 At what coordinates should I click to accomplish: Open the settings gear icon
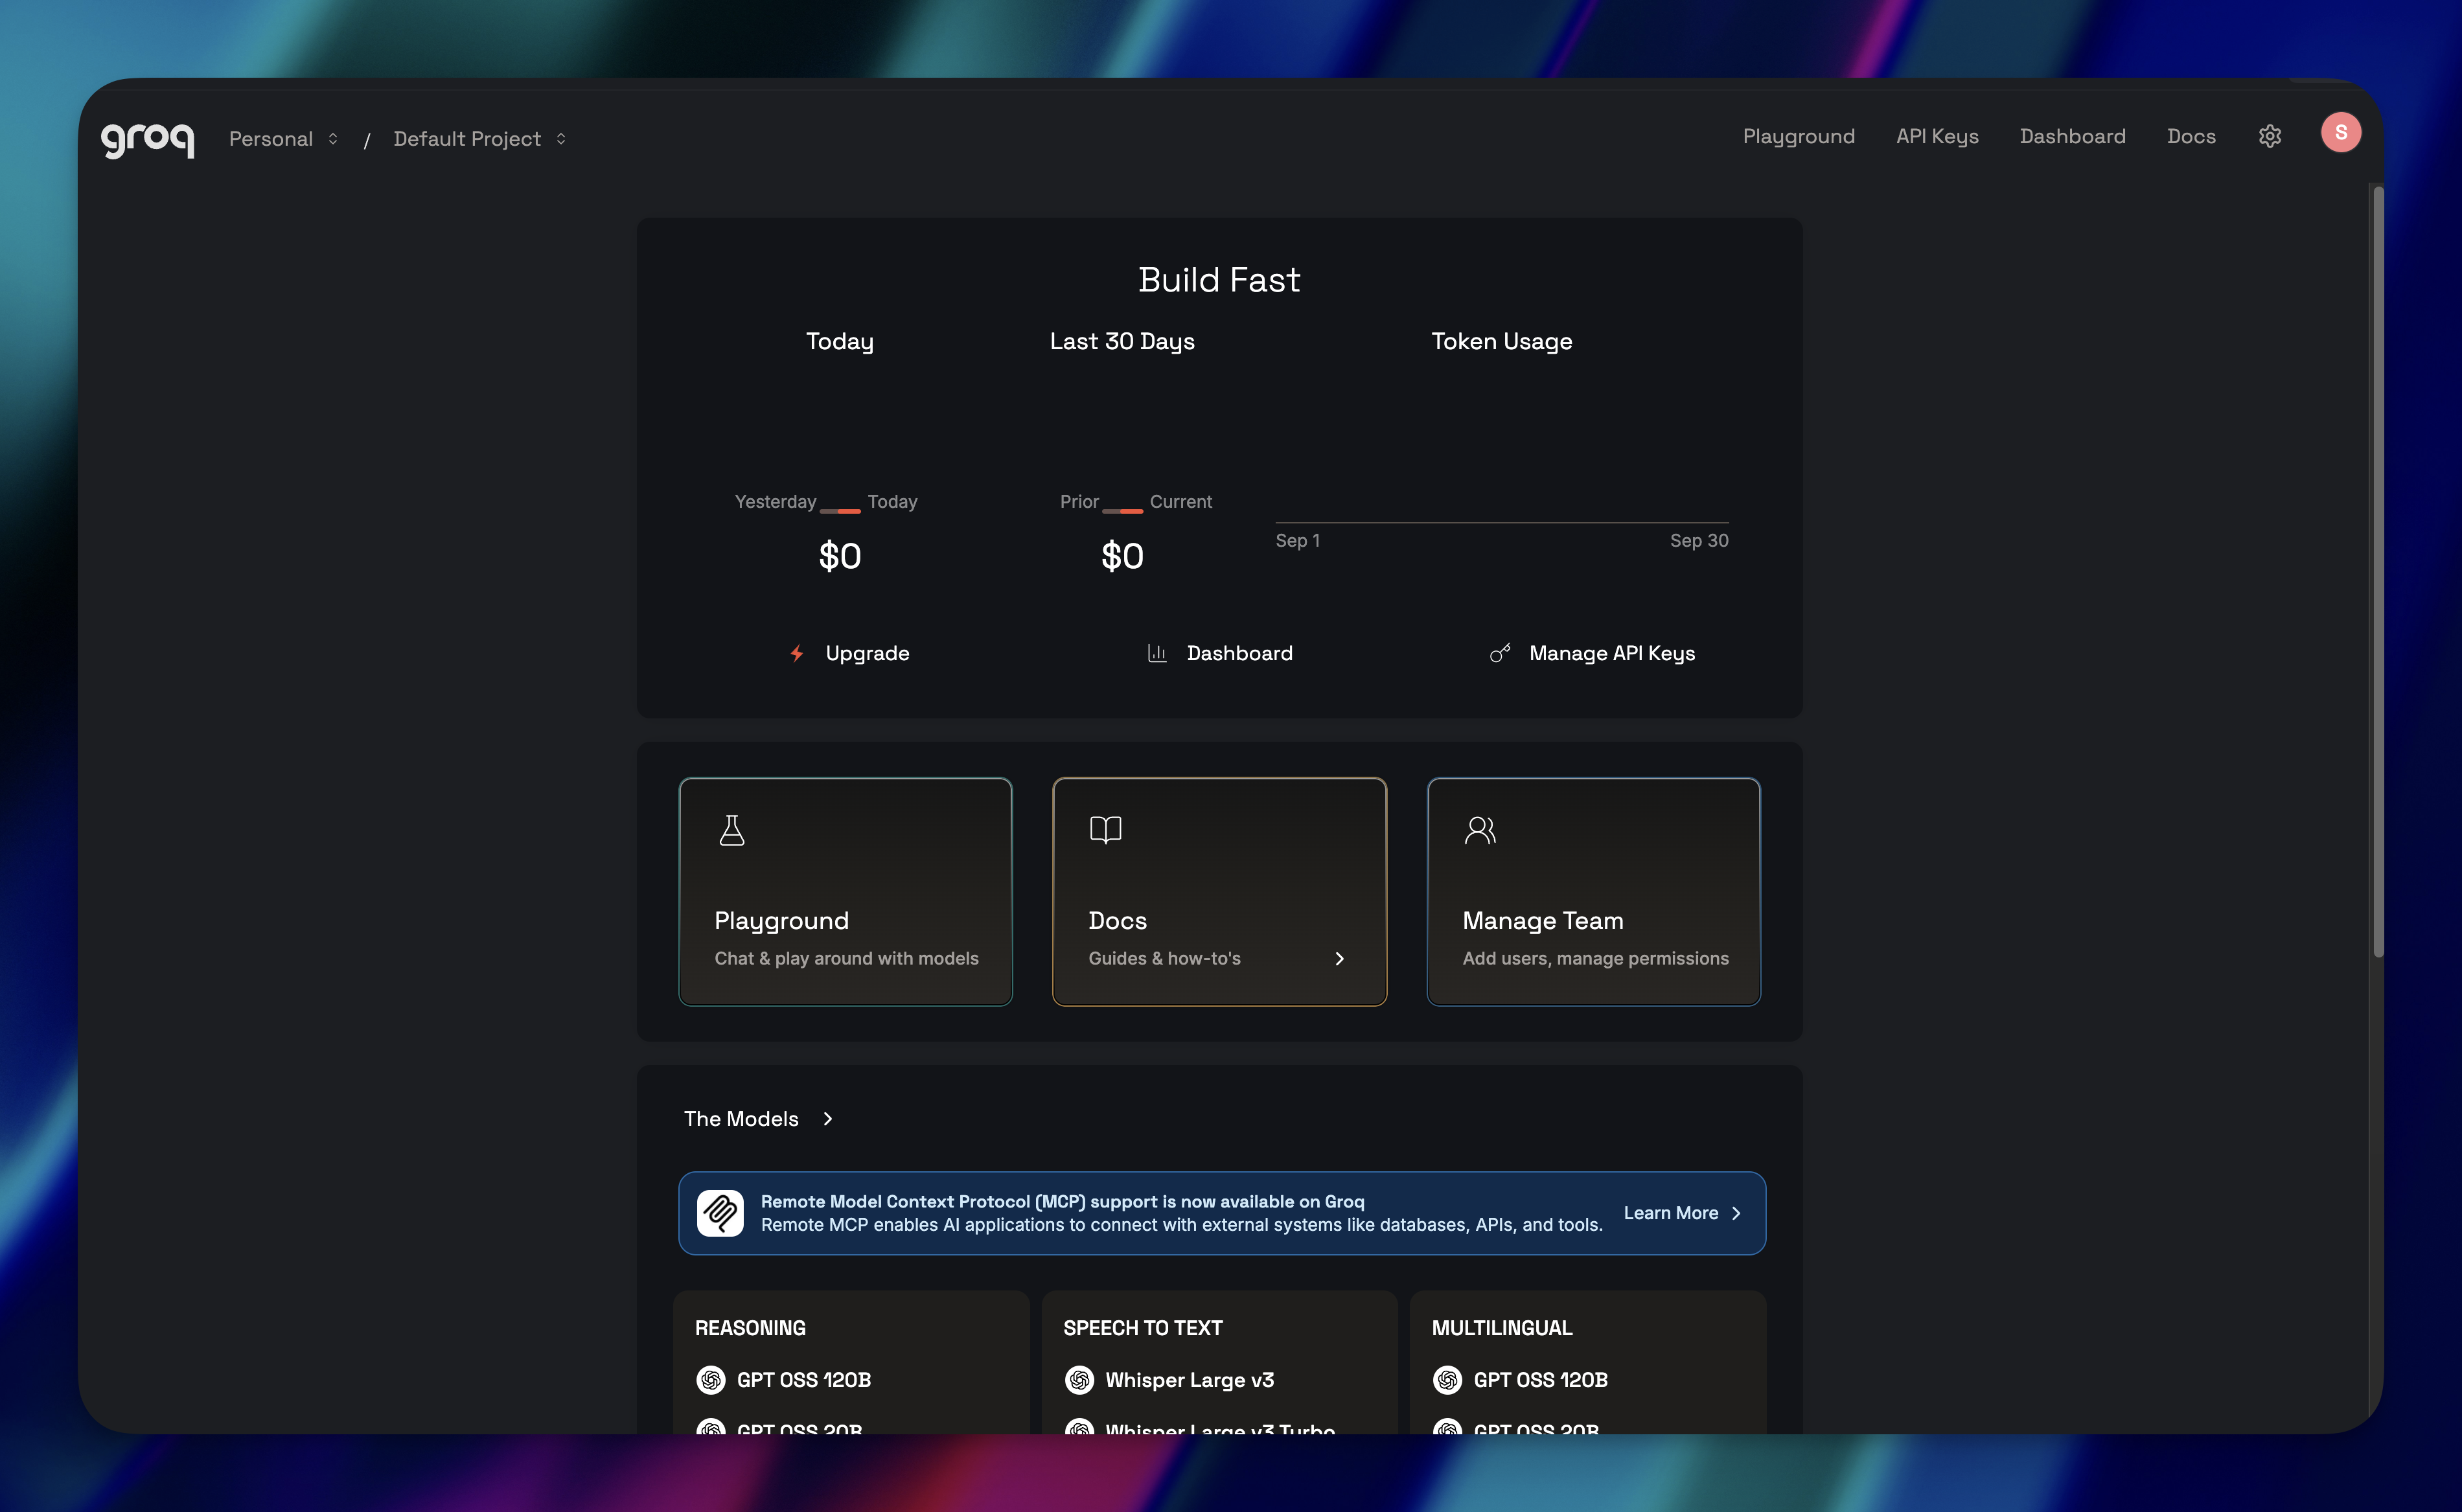click(x=2269, y=137)
